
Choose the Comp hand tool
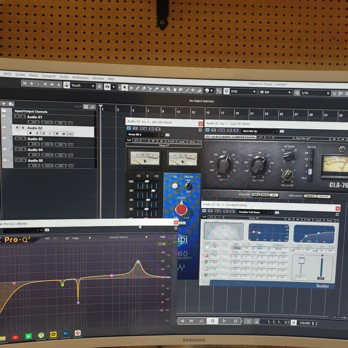click(175, 90)
